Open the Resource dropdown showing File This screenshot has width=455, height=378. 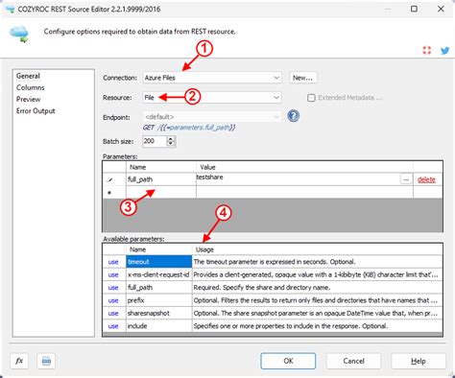point(212,98)
